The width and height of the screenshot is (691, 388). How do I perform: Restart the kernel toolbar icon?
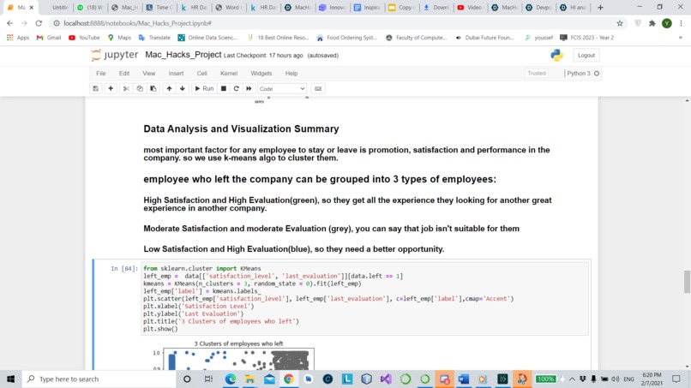237,88
